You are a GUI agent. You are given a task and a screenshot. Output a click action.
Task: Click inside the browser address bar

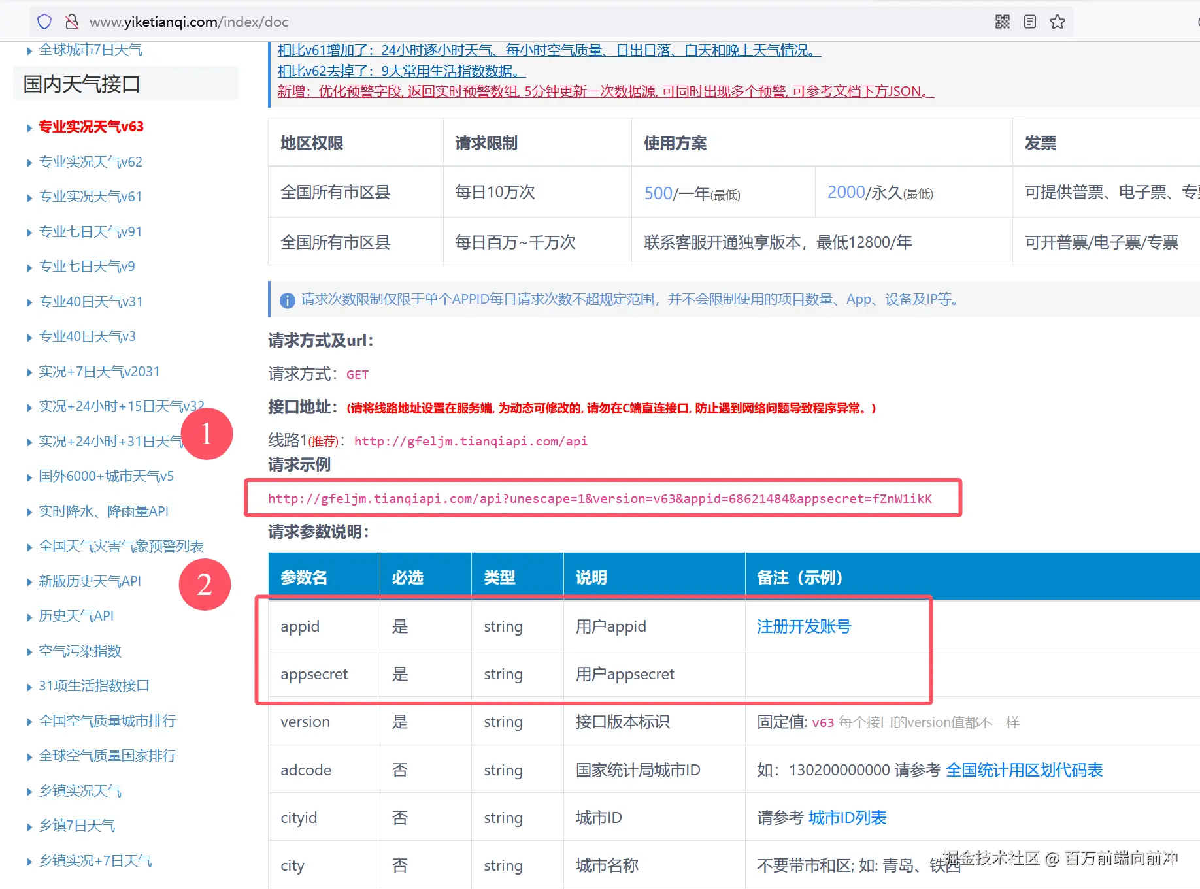(261, 21)
